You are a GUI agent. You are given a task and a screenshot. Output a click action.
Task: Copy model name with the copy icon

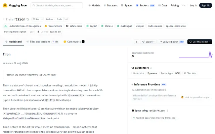click(x=28, y=19)
